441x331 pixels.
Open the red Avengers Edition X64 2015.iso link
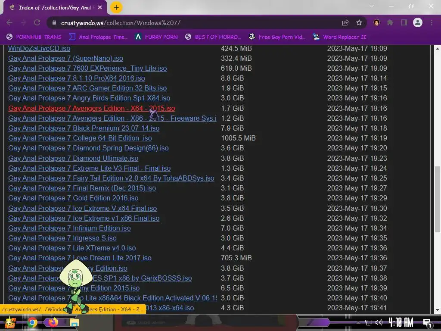(92, 108)
